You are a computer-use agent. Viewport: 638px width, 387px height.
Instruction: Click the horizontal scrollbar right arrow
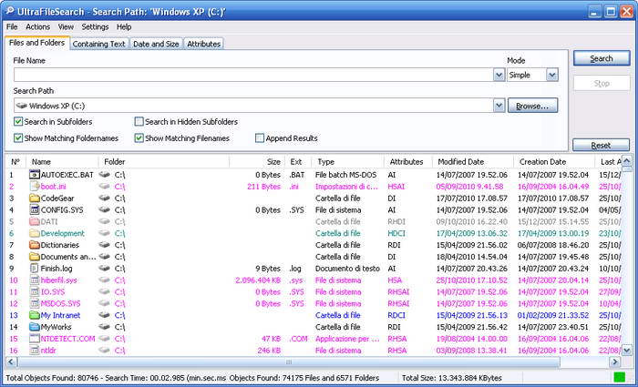(x=614, y=362)
